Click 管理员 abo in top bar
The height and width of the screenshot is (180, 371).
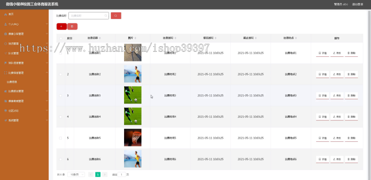341,4
